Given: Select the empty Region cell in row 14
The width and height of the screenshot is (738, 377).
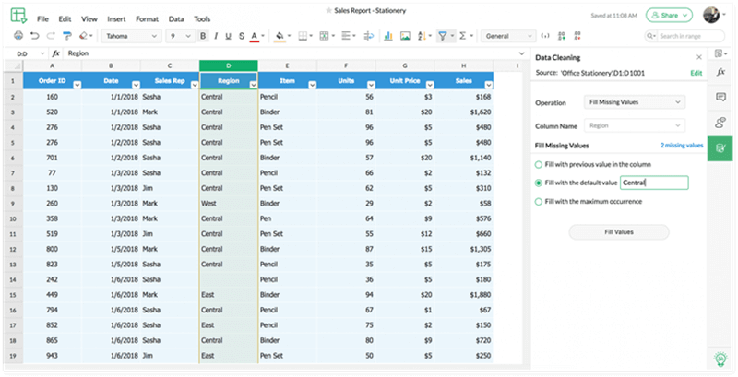Looking at the screenshot, I should [x=228, y=279].
